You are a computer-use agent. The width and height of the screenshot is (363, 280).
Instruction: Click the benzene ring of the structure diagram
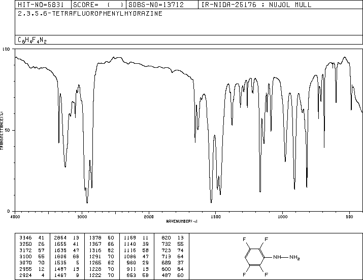click(x=255, y=257)
